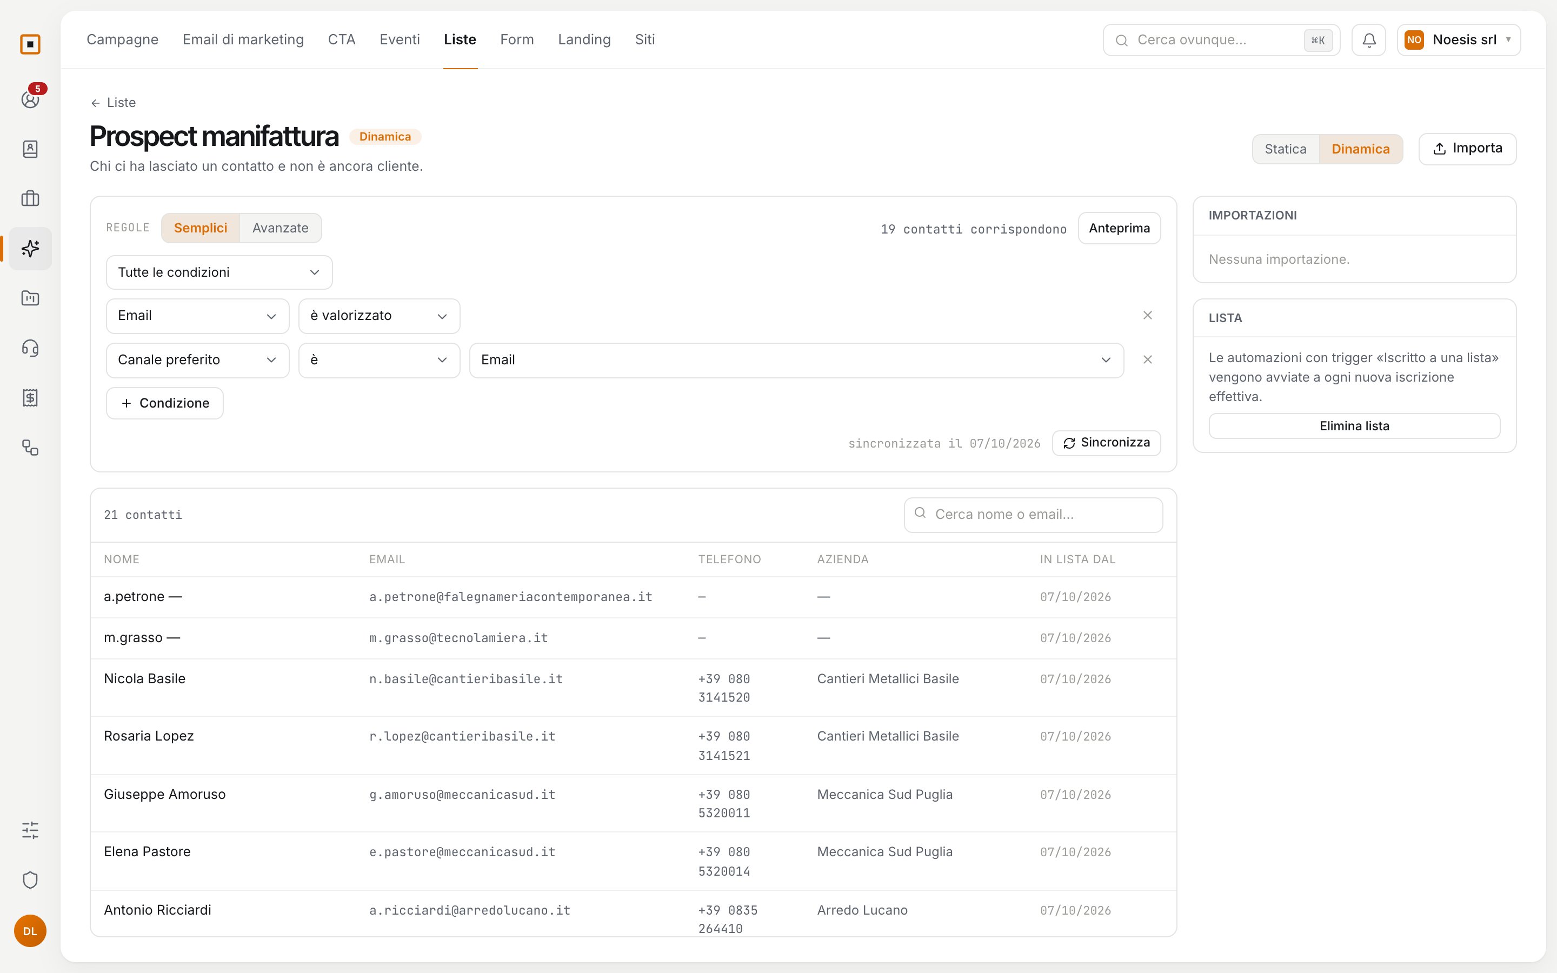This screenshot has height=973, width=1557.
Task: Add a rule with the Condizione button
Action: [x=165, y=403]
